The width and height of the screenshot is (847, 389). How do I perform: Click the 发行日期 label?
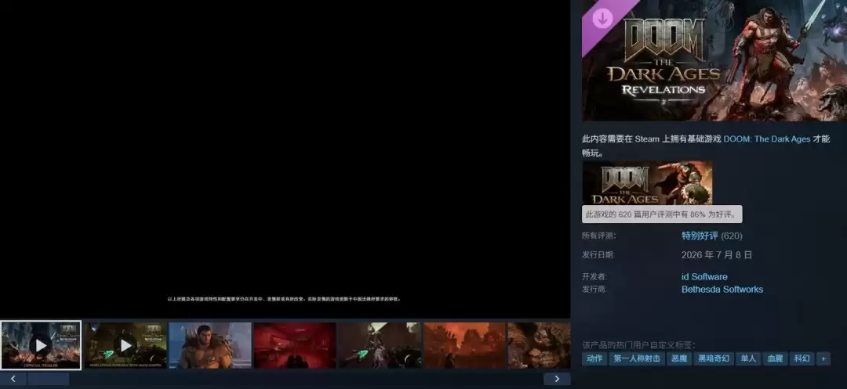tap(598, 255)
